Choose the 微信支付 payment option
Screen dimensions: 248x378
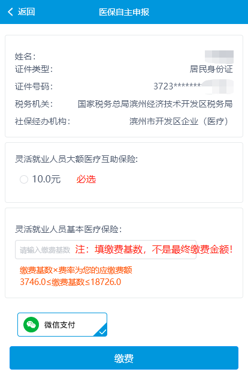click(x=62, y=325)
